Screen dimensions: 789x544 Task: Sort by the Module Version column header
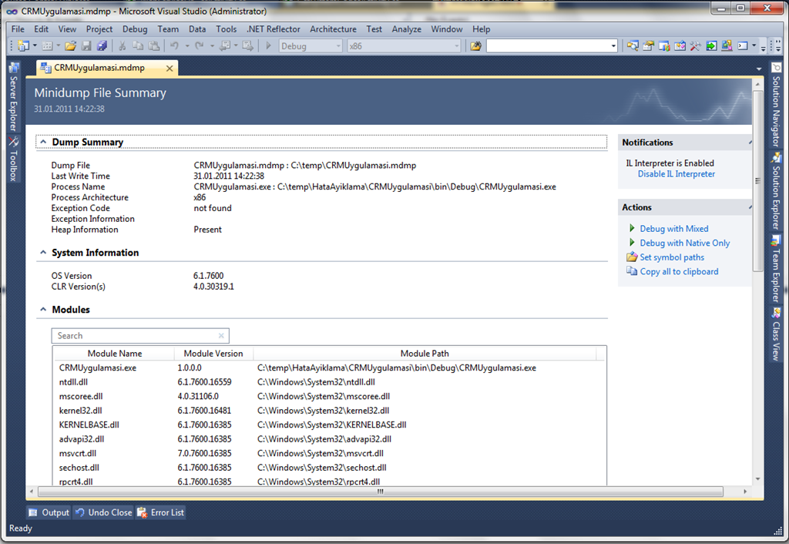point(213,353)
